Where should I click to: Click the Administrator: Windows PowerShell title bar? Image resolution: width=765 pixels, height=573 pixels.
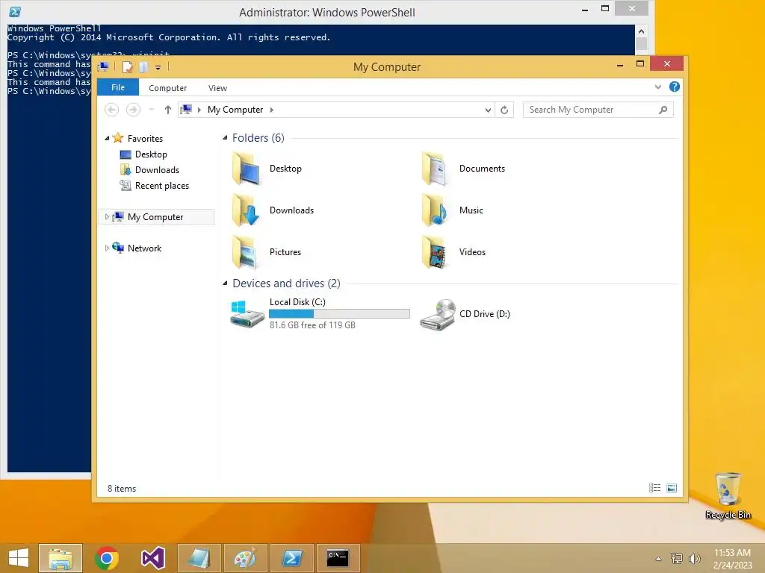tap(327, 12)
